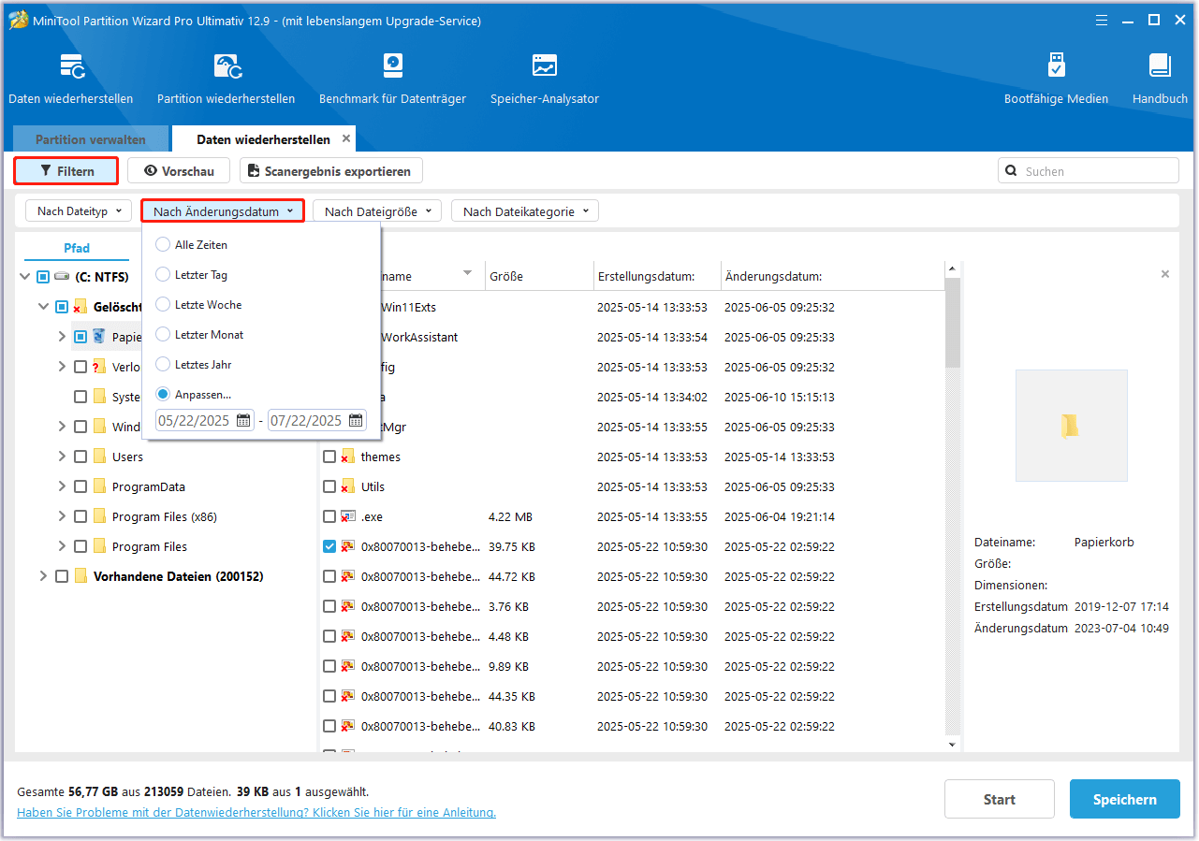
Task: Uncheck the 39.75 KB file checkbox
Action: click(x=329, y=546)
